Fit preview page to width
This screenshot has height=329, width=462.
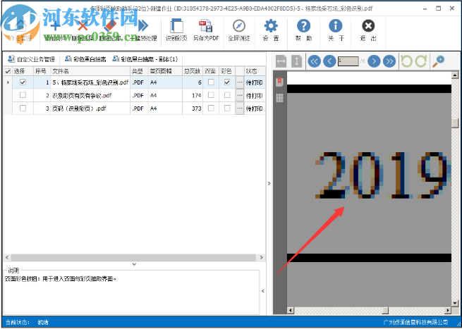[281, 61]
